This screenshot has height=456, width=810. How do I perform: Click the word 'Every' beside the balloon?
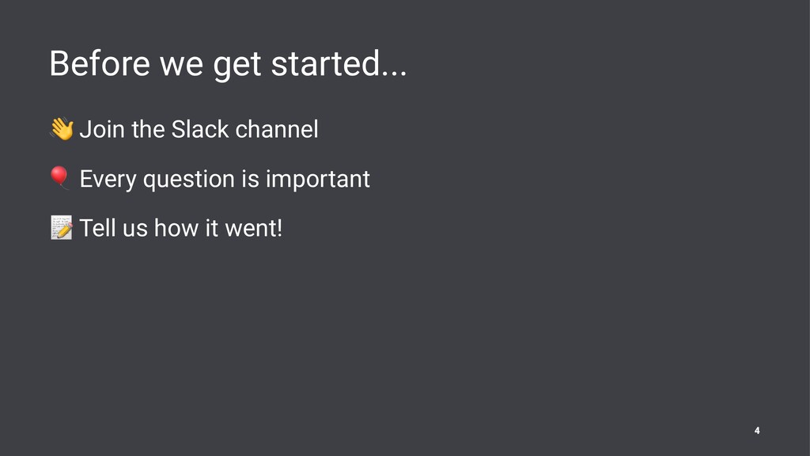click(x=108, y=180)
